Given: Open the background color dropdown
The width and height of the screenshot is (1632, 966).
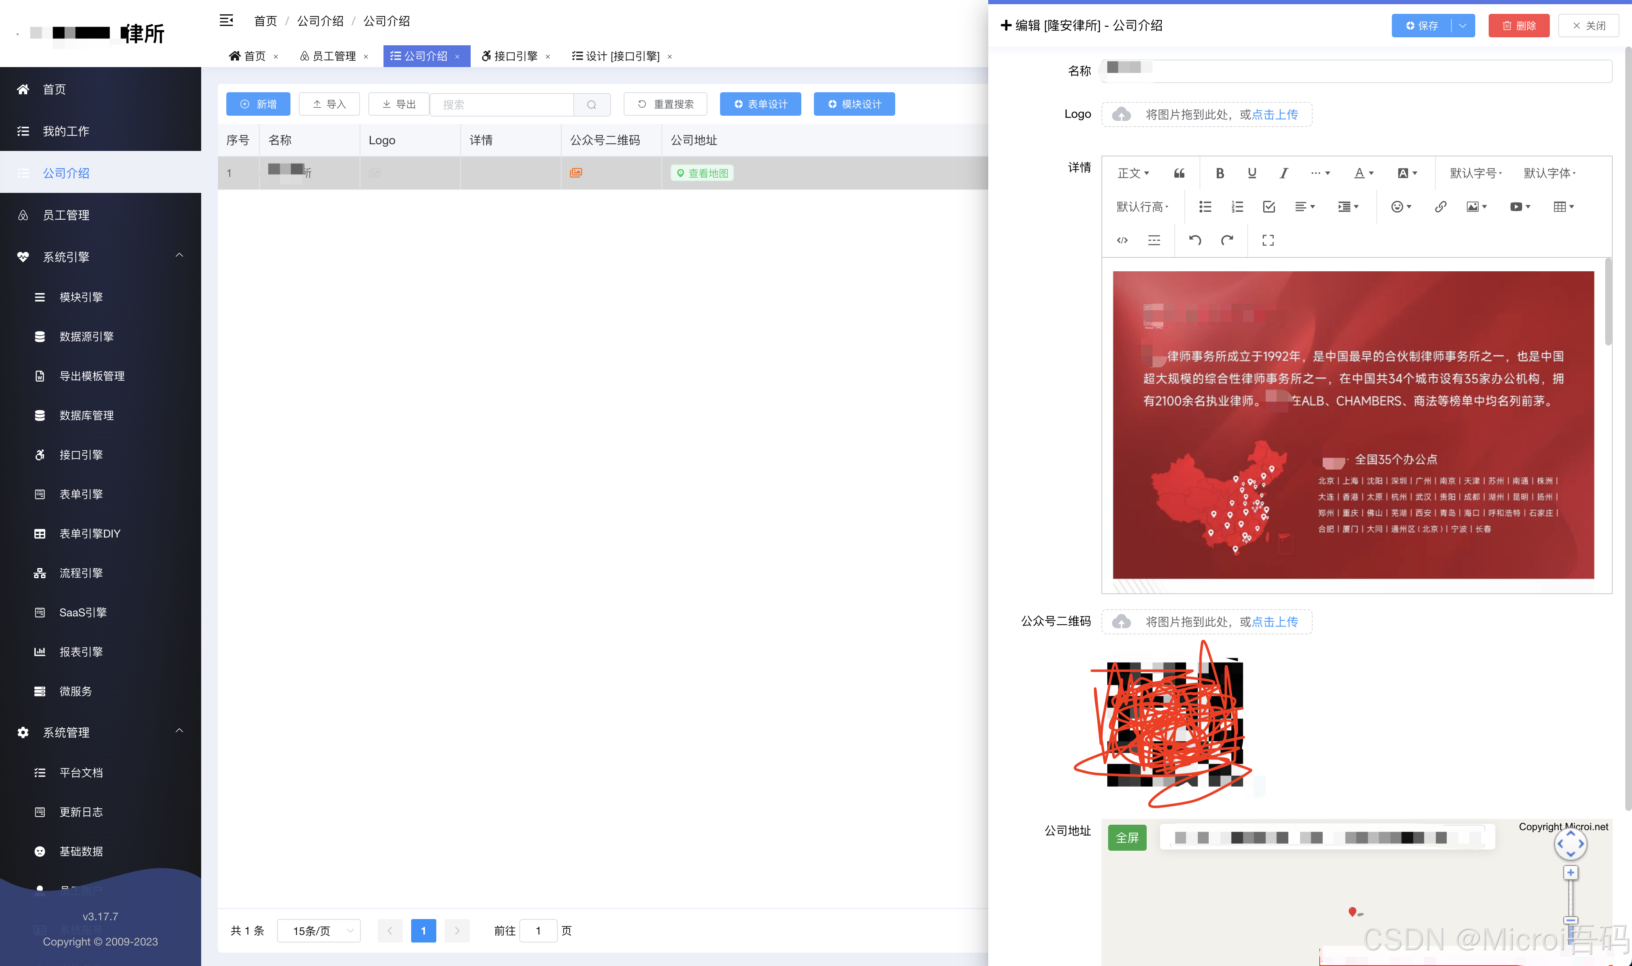Looking at the screenshot, I should tap(1407, 173).
